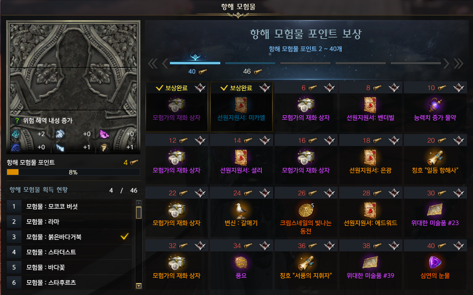This screenshot has height=295, width=473.
Task: Jump to first reward page with double left arrows
Action: tap(153, 63)
